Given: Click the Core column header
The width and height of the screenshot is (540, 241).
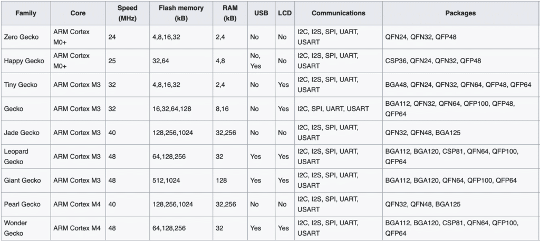Looking at the screenshot, I should coord(78,13).
